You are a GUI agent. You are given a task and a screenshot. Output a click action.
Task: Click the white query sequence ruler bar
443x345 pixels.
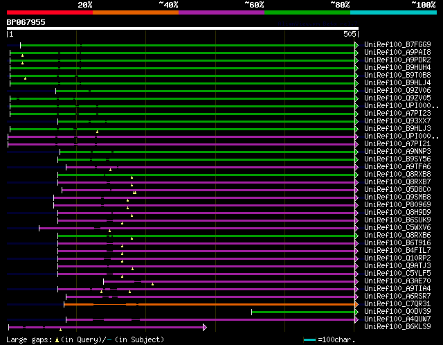coord(183,28)
